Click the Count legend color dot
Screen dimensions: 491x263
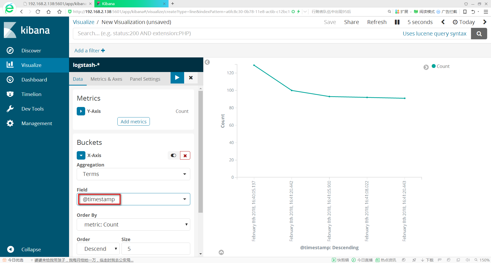[434, 66]
